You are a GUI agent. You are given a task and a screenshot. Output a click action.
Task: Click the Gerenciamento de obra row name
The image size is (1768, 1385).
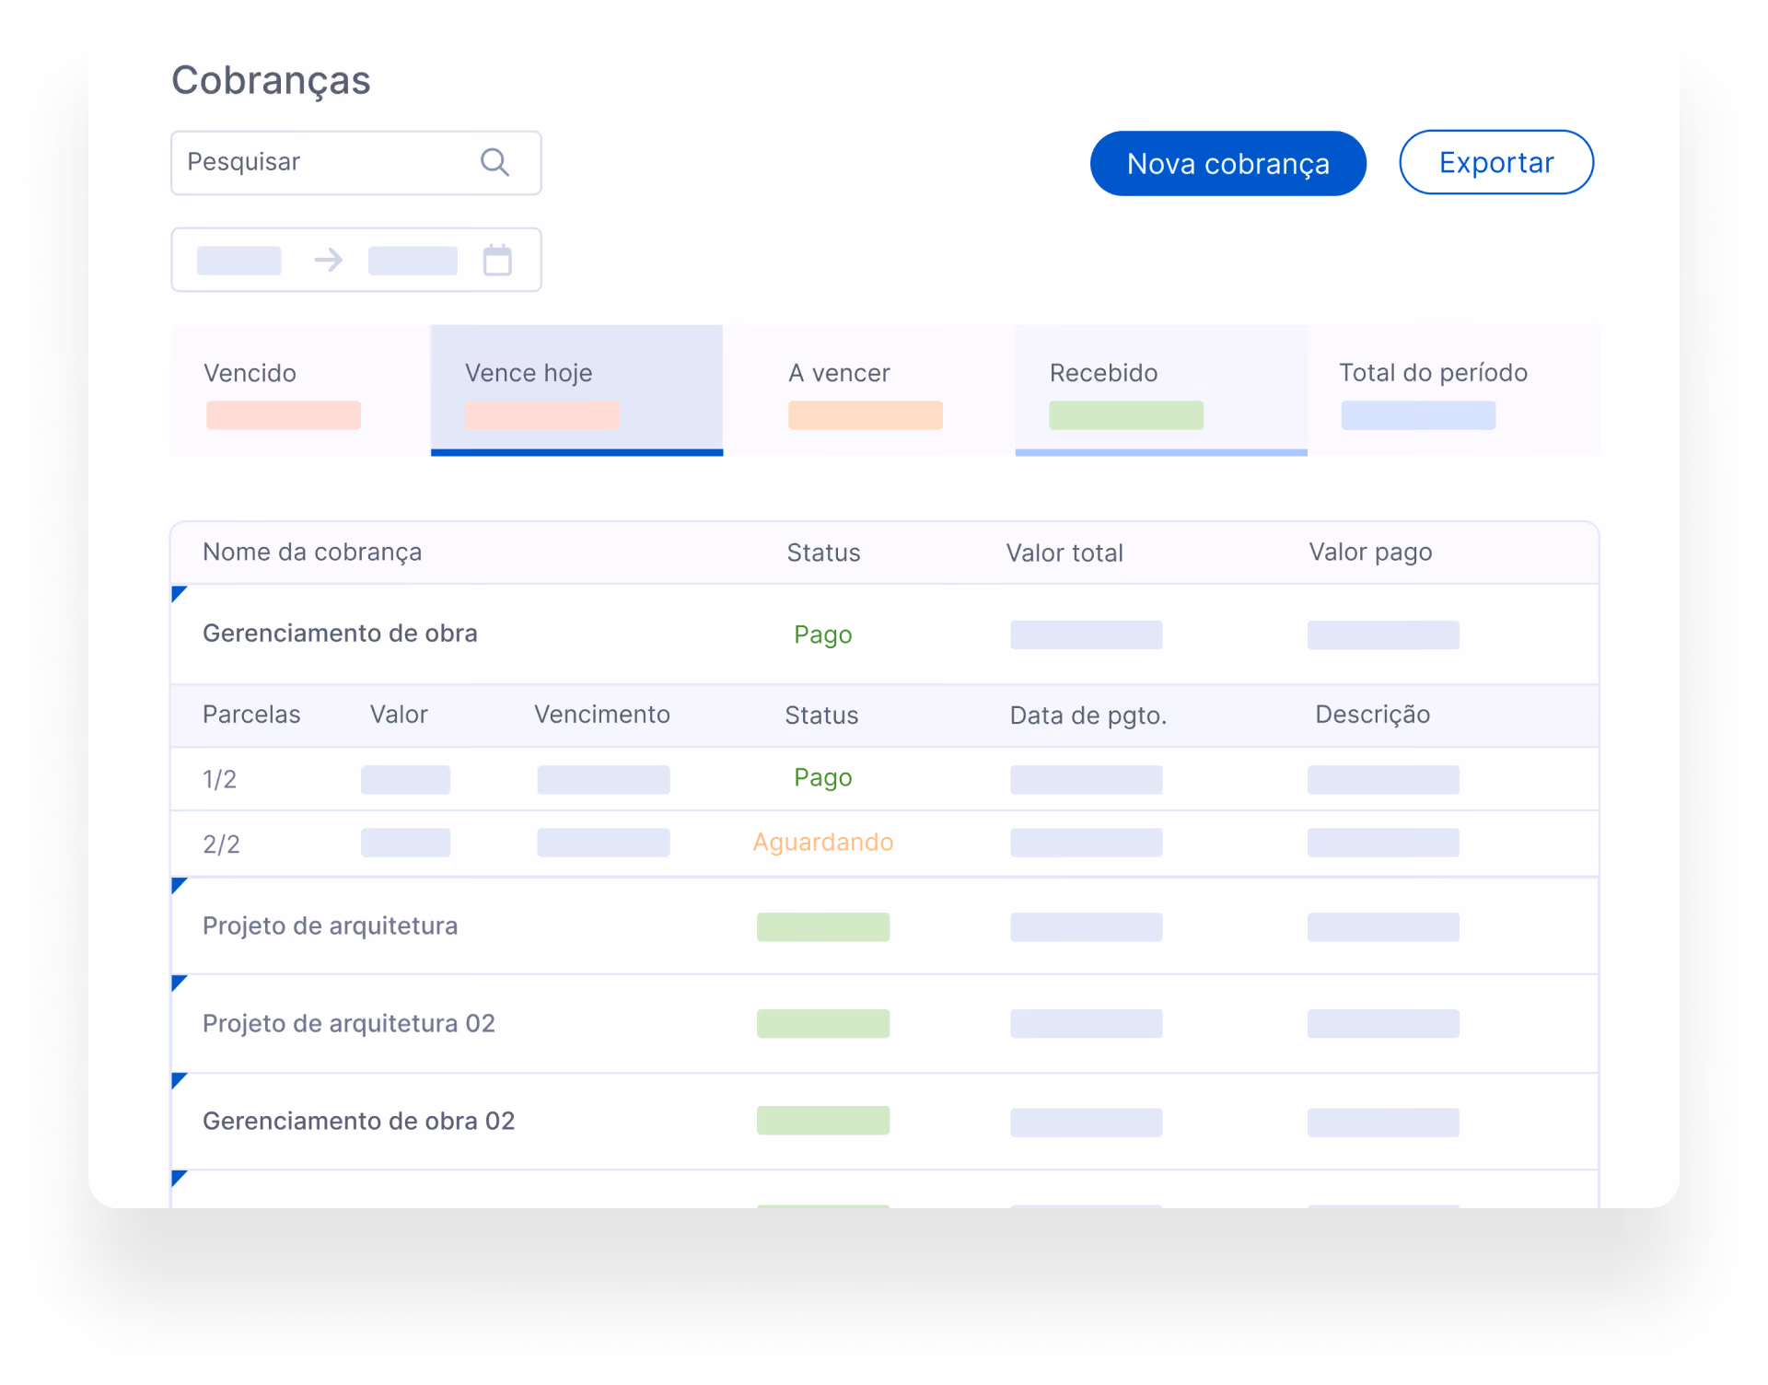(x=340, y=634)
